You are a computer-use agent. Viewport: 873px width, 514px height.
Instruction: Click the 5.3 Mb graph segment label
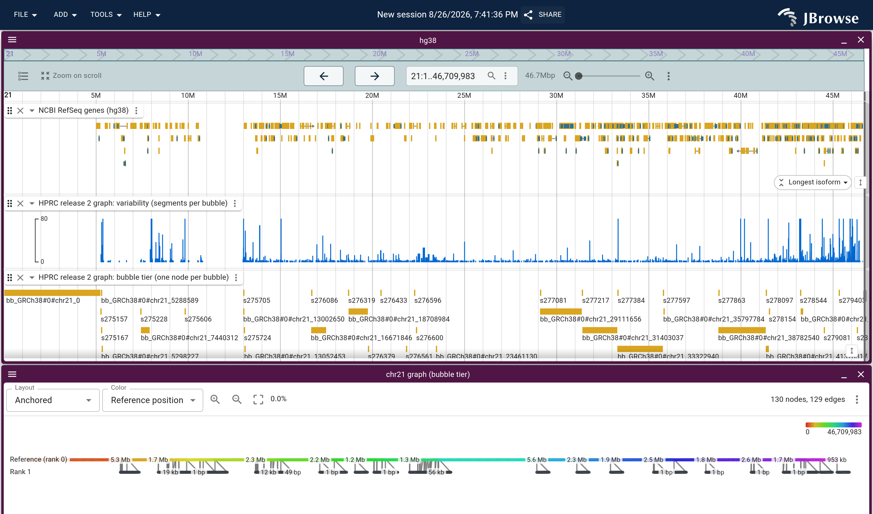tap(120, 459)
